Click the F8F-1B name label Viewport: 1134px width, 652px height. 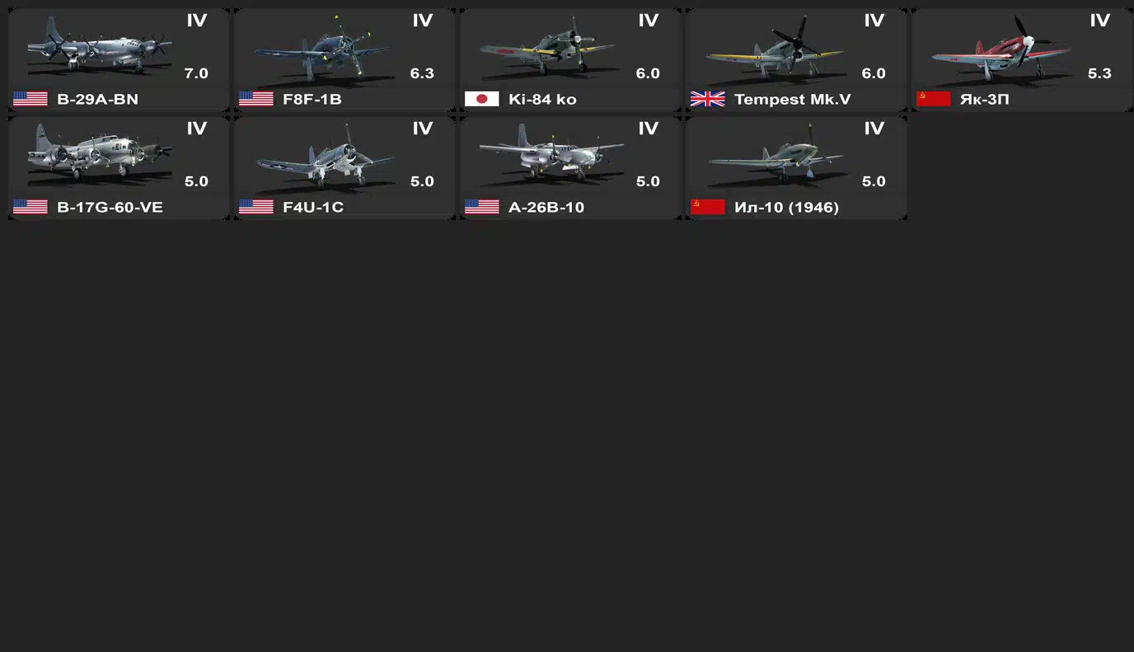coord(312,99)
